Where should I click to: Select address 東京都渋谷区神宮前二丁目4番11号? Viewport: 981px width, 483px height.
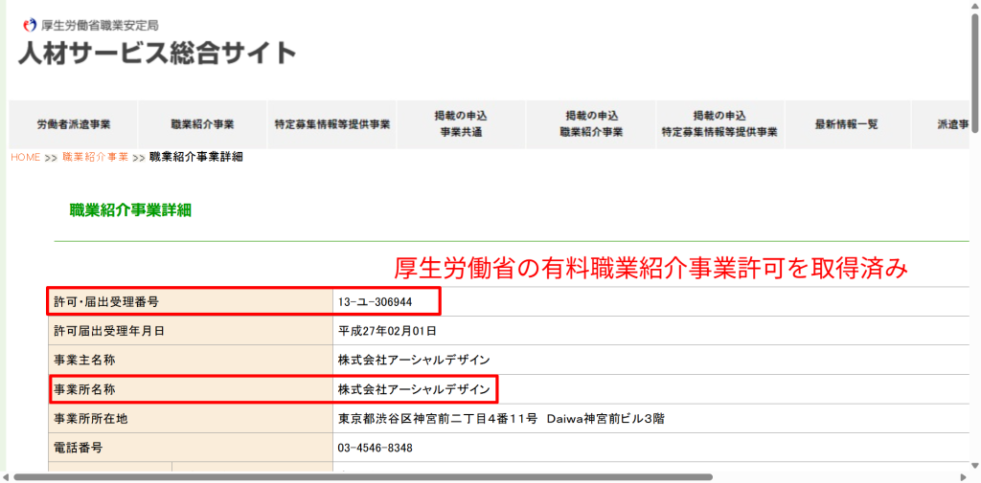[x=438, y=419]
